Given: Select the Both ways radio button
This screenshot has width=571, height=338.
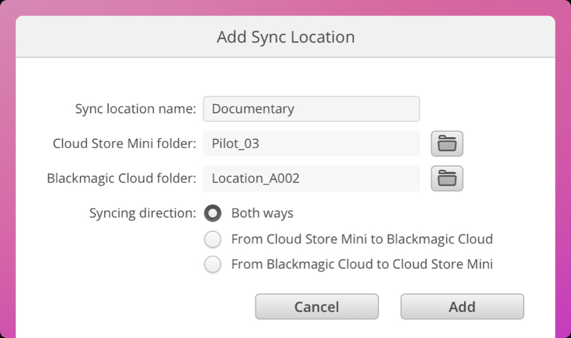Looking at the screenshot, I should (213, 213).
